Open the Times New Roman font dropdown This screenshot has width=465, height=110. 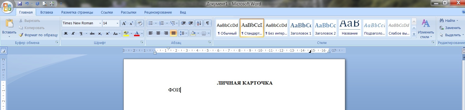[x=100, y=23]
